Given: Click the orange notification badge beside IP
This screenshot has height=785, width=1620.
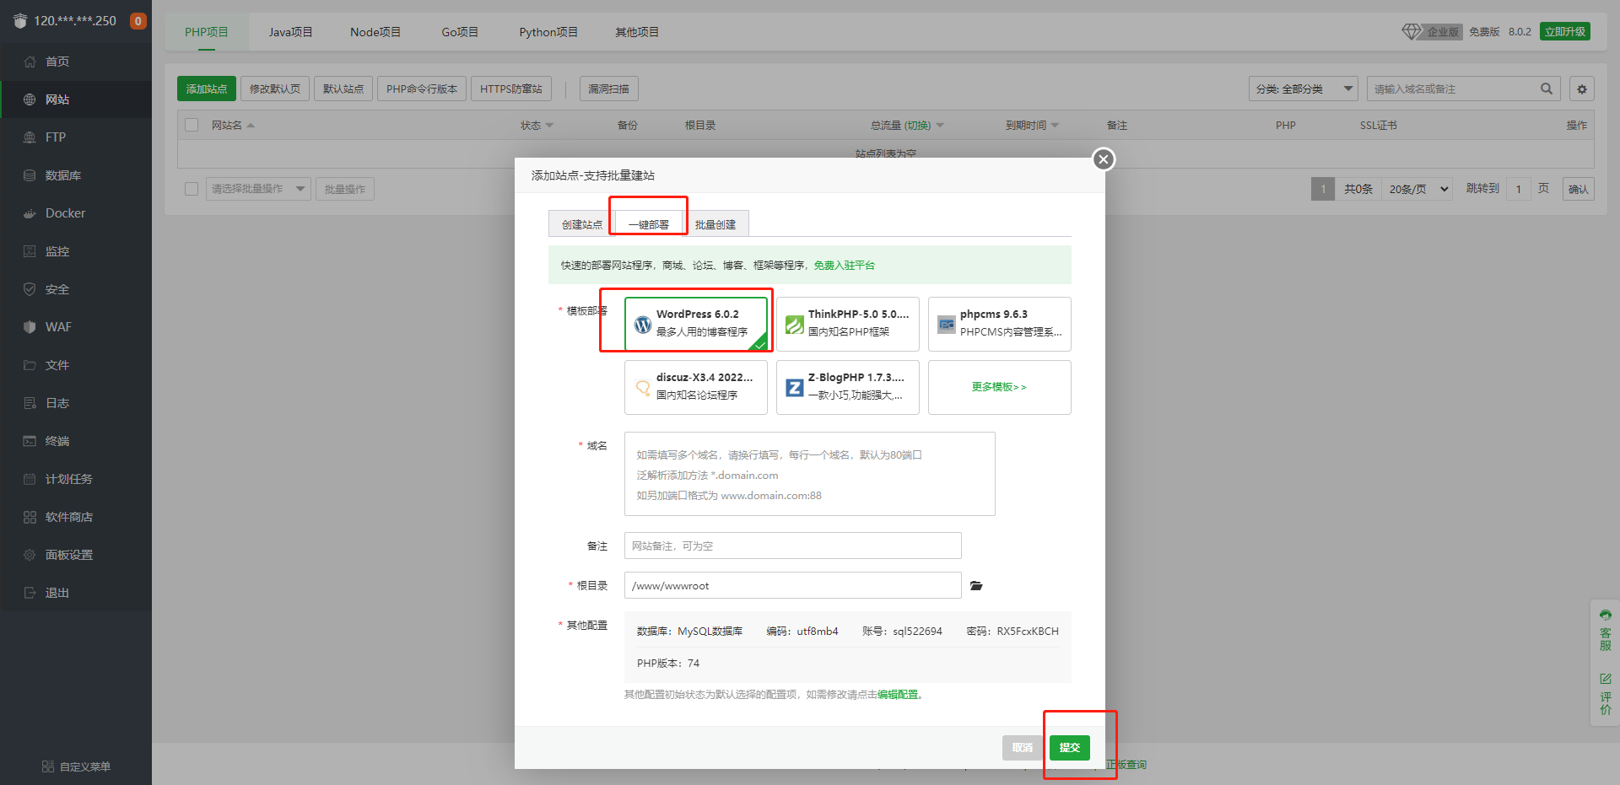Looking at the screenshot, I should coord(138,21).
